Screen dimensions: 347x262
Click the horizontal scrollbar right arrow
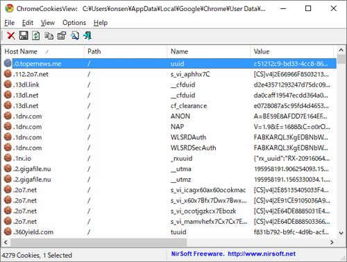pyautogui.click(x=332, y=242)
